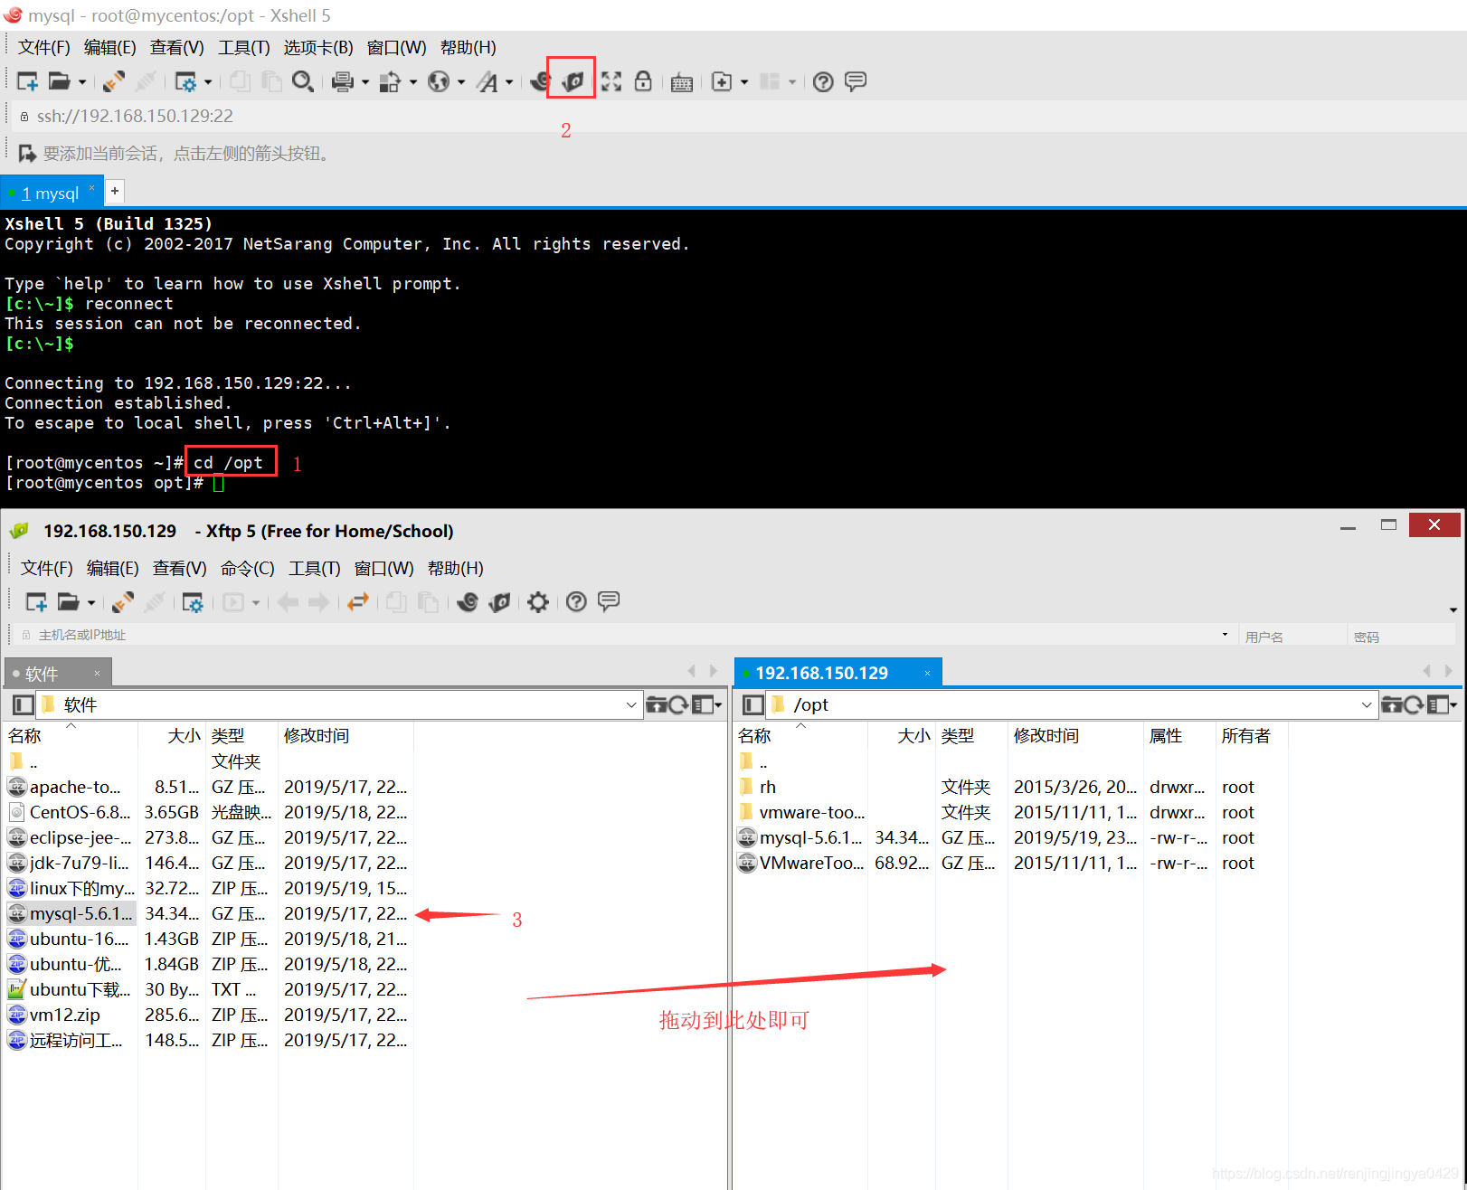Open Xshell help question mark icon

point(823,81)
